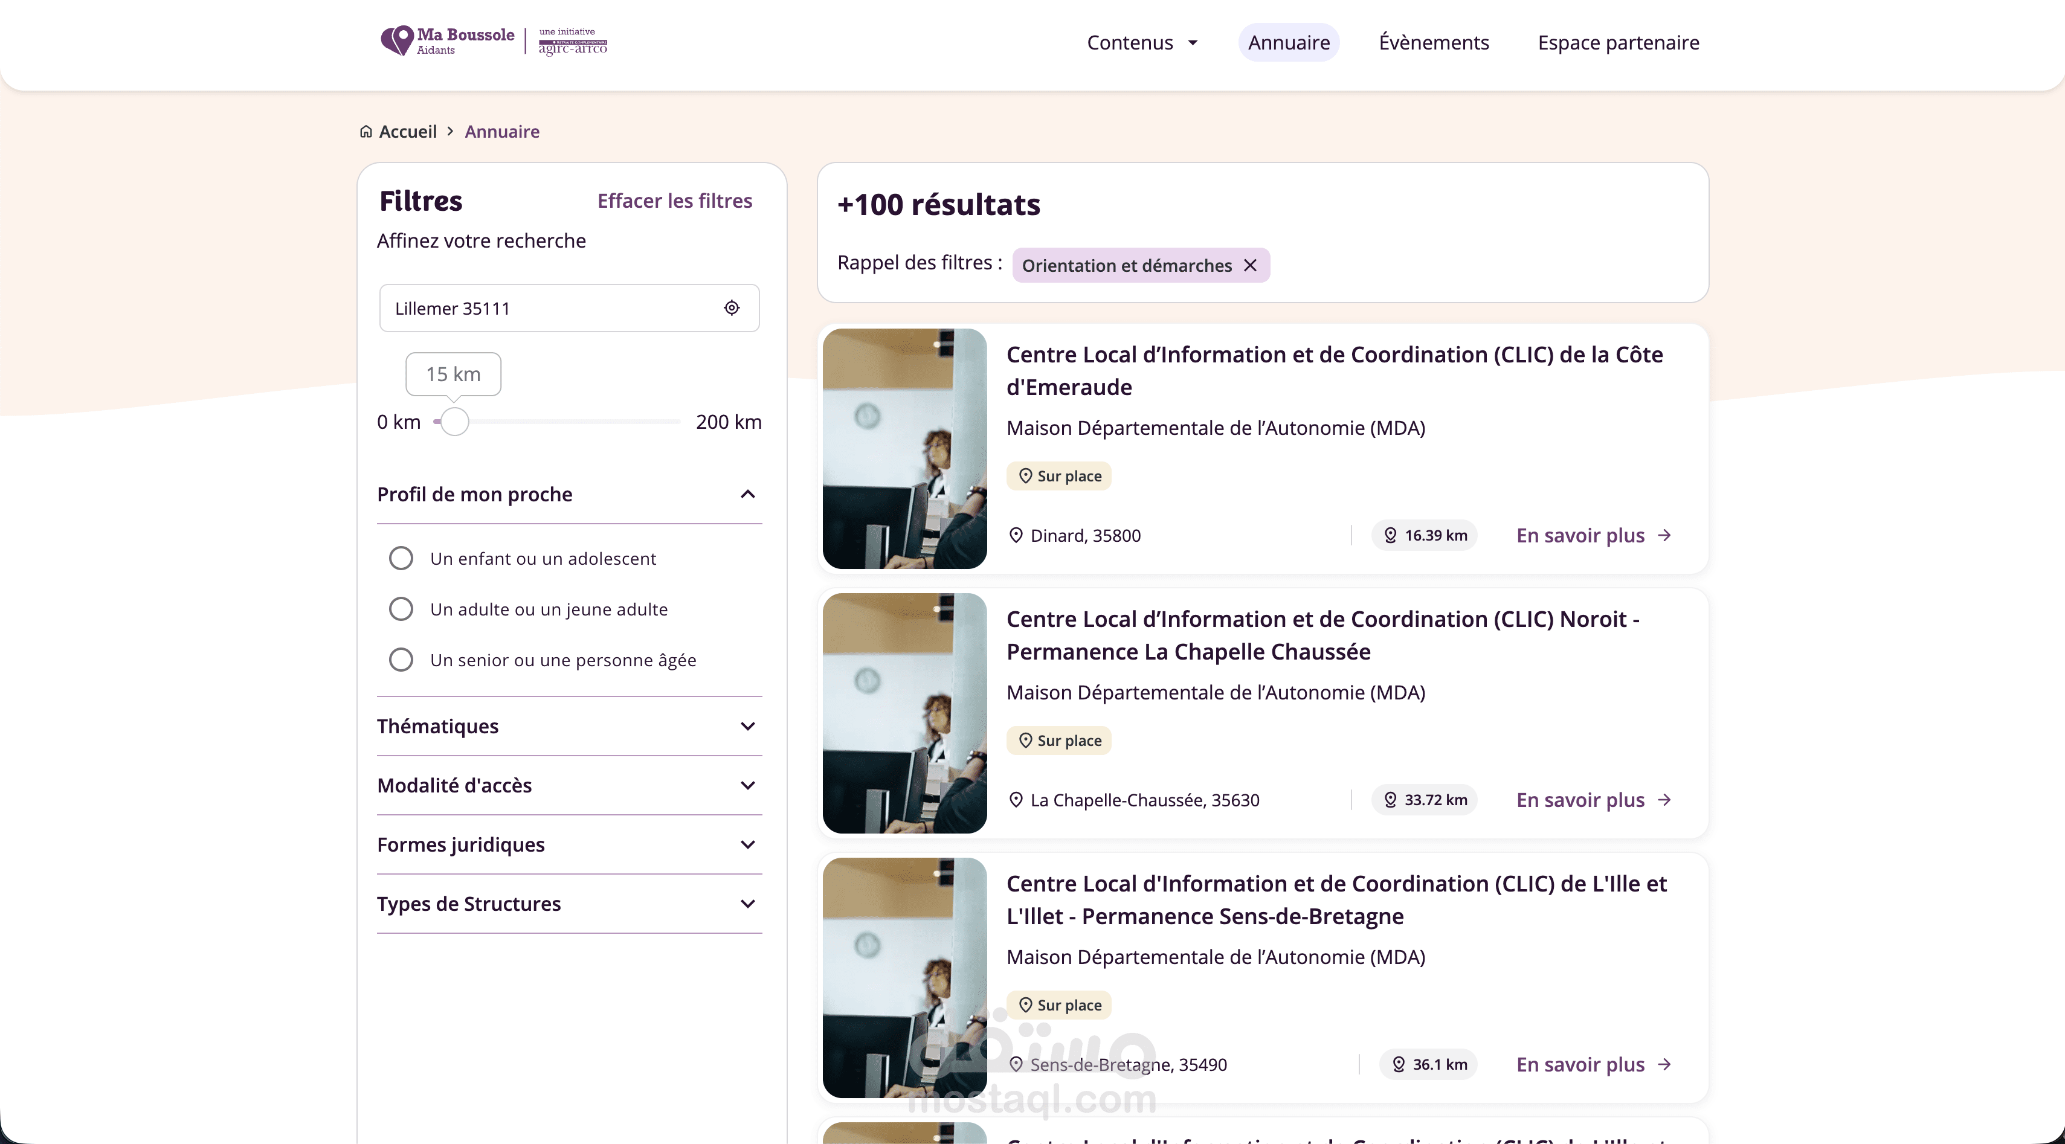Image resolution: width=2065 pixels, height=1144 pixels.
Task: Click the thumbnail of the Côte d'Emeraude card
Action: [x=904, y=449]
